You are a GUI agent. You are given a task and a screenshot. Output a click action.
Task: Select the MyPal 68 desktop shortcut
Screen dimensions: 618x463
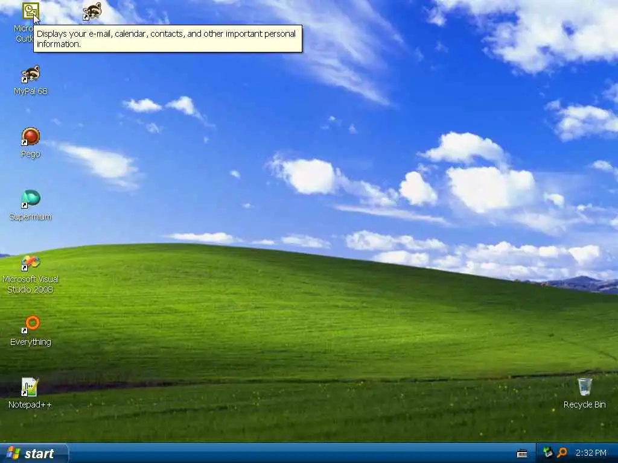click(30, 74)
